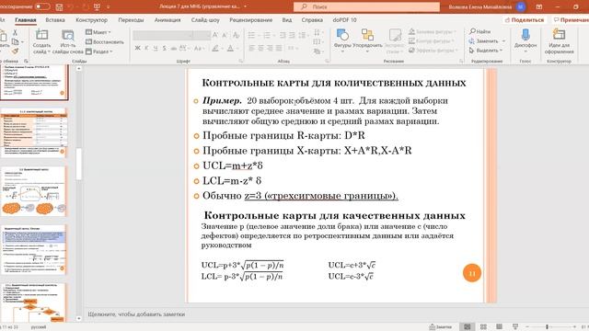Switch to Slide Sorter view icon
Screen dimensions: 589x331
click(x=483, y=327)
